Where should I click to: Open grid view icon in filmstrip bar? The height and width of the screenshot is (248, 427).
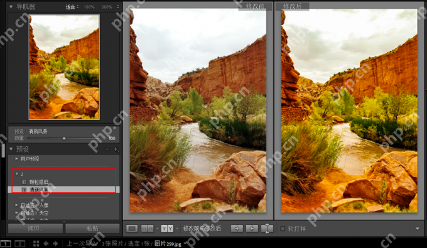pyautogui.click(x=36, y=244)
